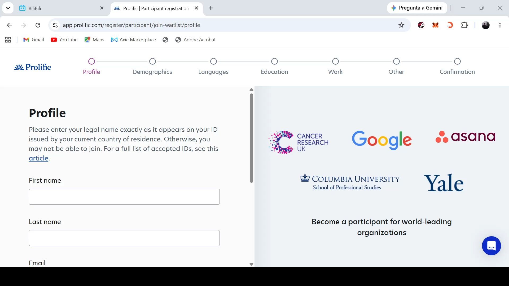Viewport: 509px width, 286px height.
Task: Close the Prolific registration tab
Action: (196, 8)
